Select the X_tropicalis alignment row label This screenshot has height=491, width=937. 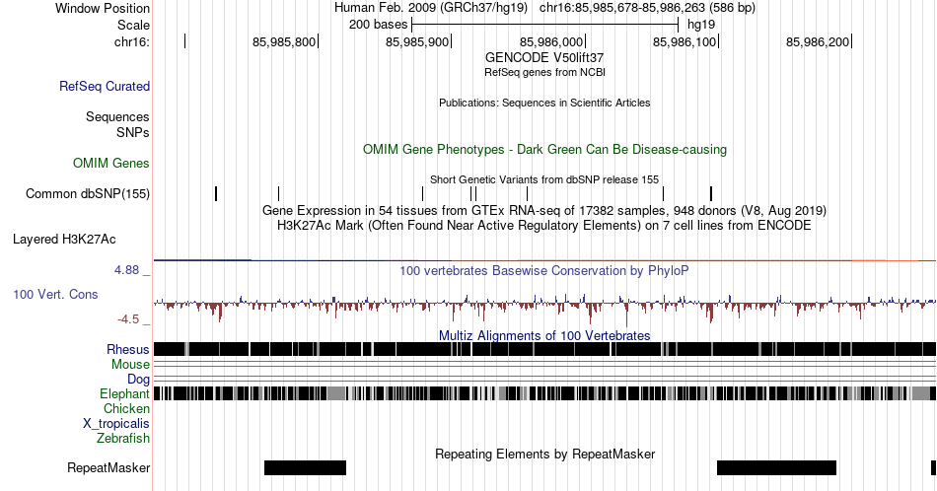(116, 423)
